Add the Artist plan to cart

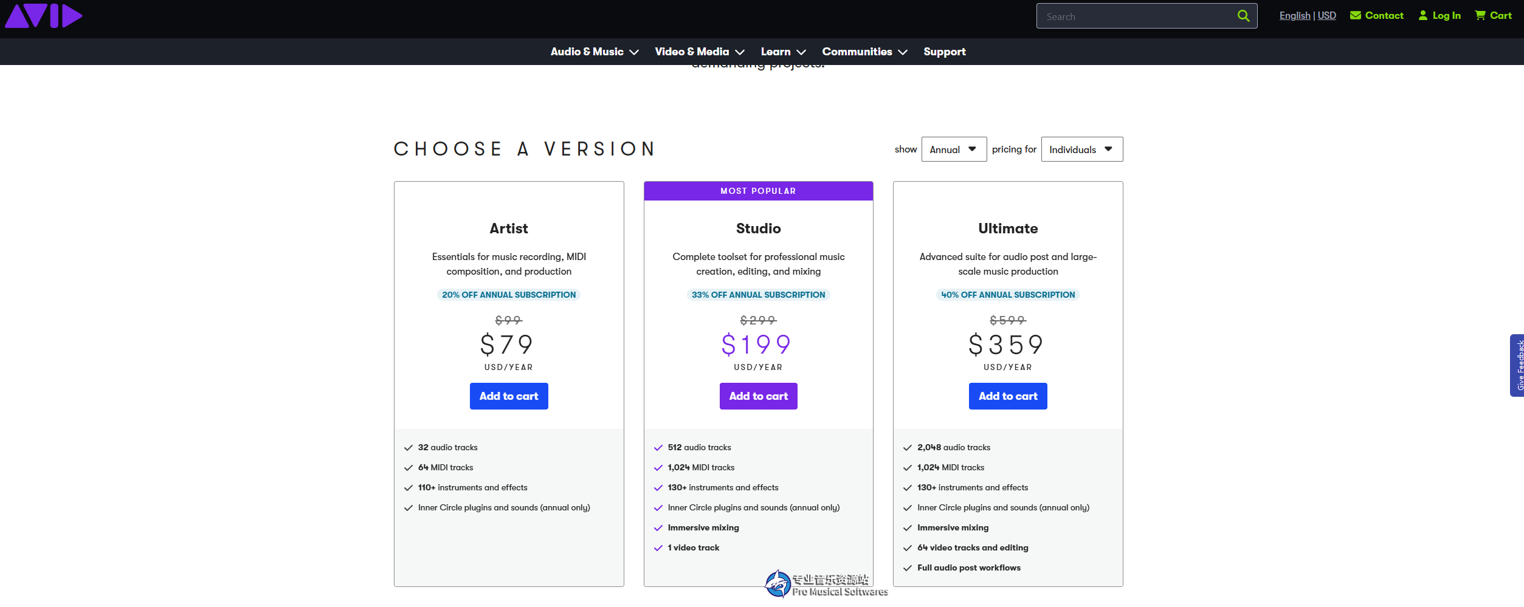(x=509, y=396)
